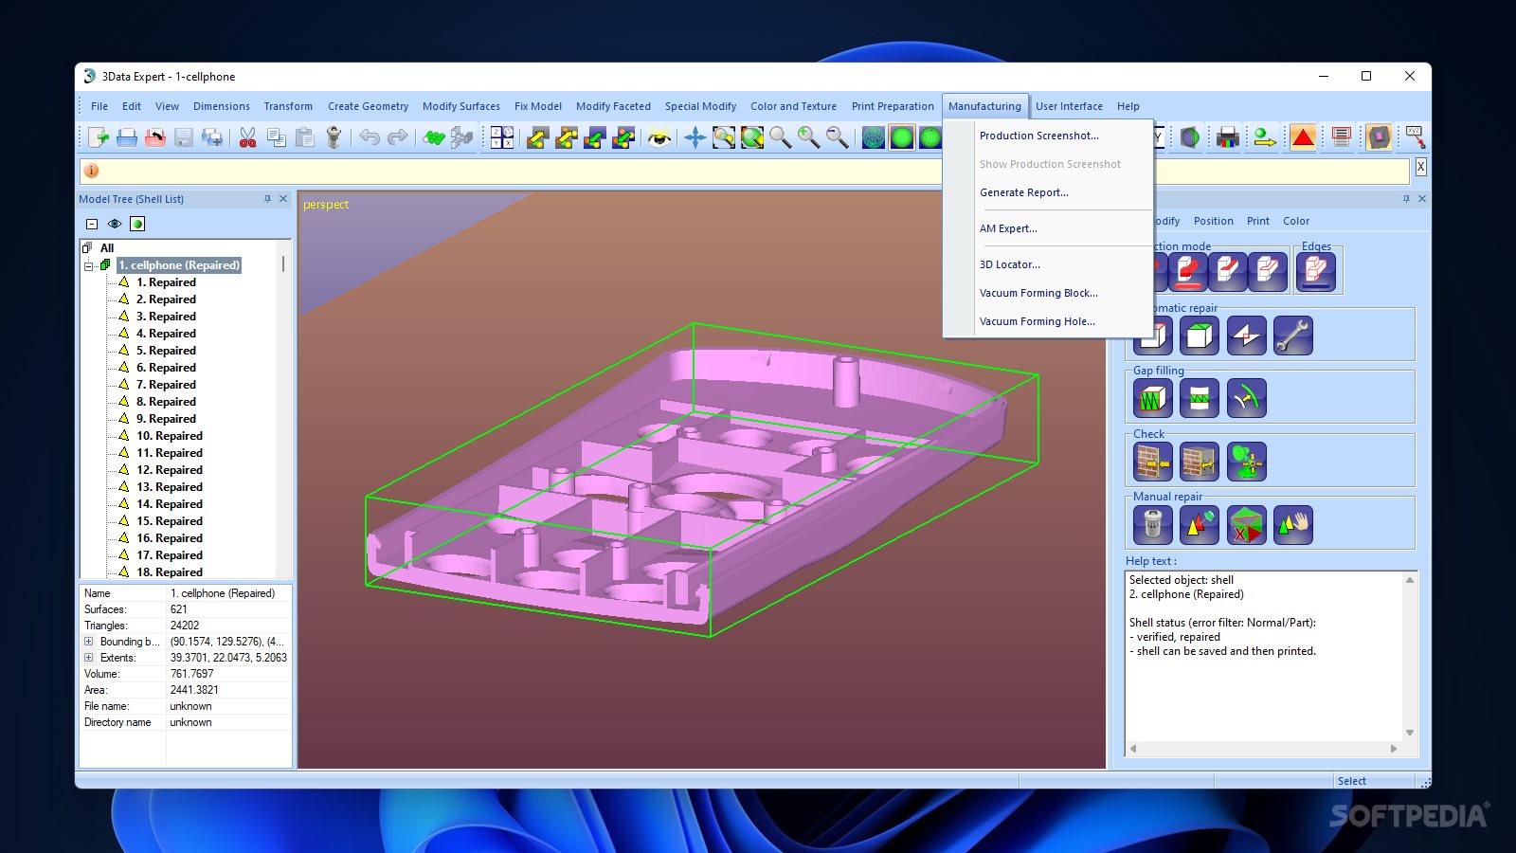Screen dimensions: 1516x853
Task: Click the curved arrow Gap filling icon
Action: tap(1247, 398)
